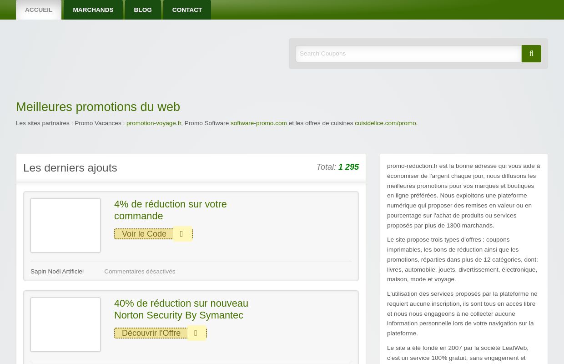Image resolution: width=564 pixels, height=364 pixels.
Task: Return to the ACCUEIL page
Action: click(x=38, y=10)
